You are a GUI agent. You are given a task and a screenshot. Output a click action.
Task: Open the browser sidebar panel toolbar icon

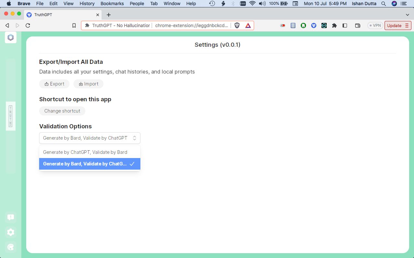point(345,25)
